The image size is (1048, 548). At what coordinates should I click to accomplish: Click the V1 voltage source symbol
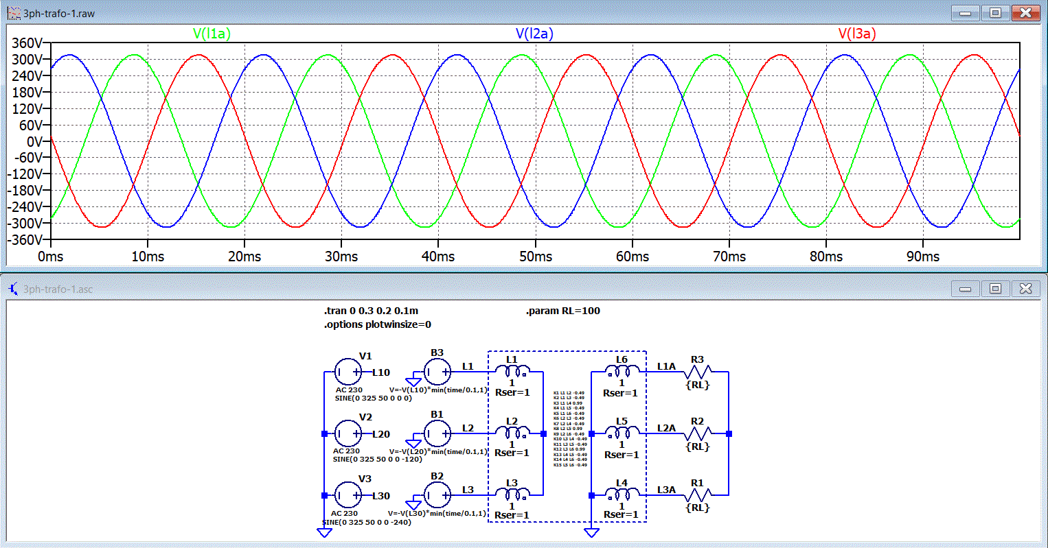click(x=348, y=372)
